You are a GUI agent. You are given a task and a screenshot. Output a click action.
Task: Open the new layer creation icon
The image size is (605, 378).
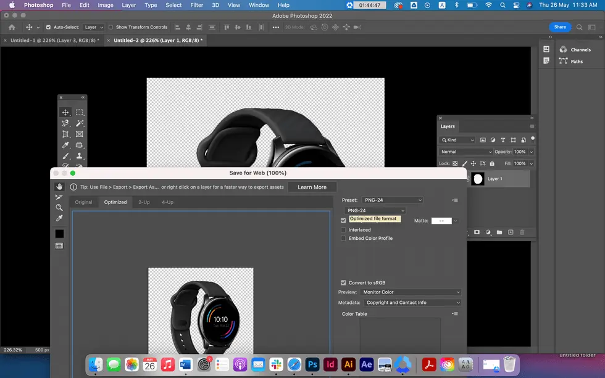[511, 232]
